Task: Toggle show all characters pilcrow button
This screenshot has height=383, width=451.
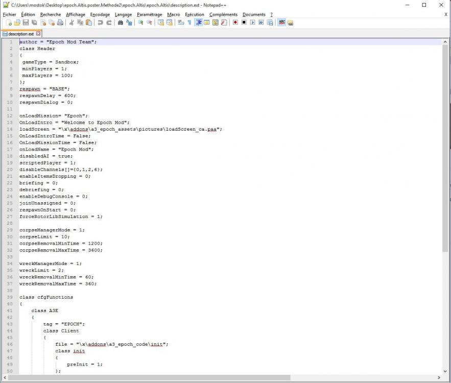Action: tap(189, 22)
